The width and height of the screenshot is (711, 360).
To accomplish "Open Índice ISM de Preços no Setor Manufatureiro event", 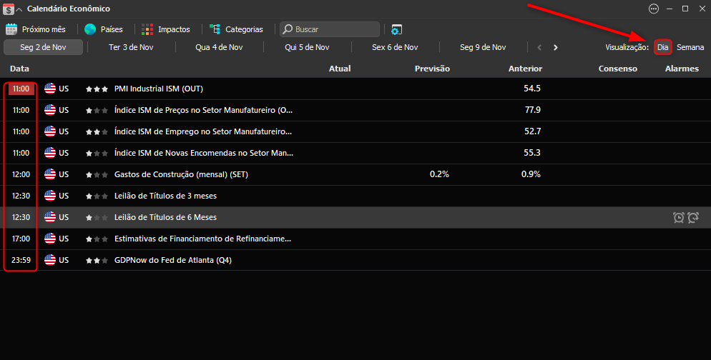I will [204, 110].
